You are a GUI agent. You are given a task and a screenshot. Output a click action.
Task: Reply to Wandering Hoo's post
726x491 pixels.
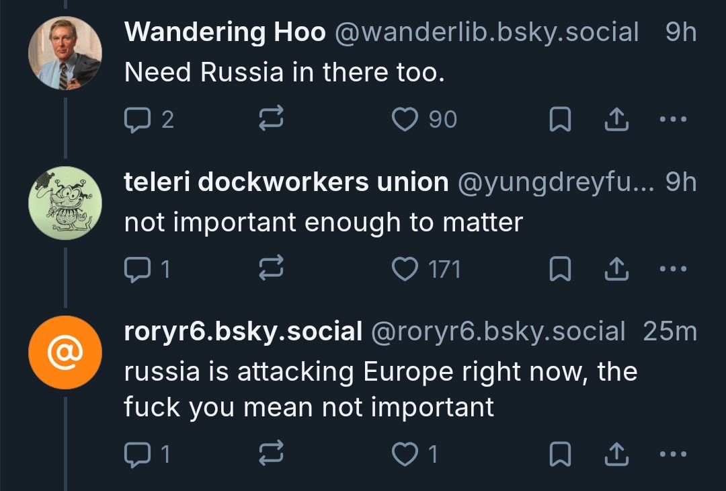click(138, 120)
